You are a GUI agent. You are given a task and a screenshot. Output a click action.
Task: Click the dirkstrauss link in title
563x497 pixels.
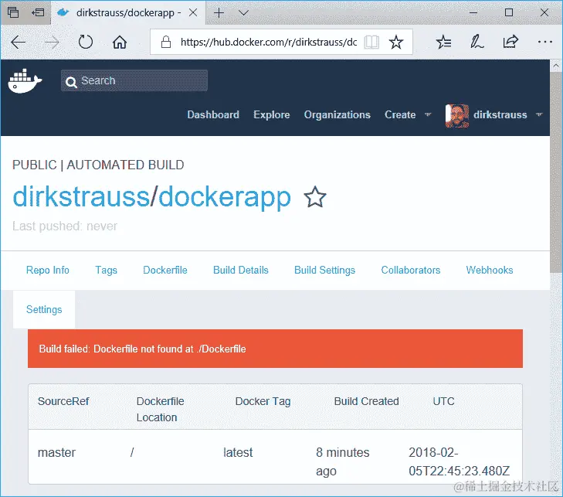tap(81, 196)
